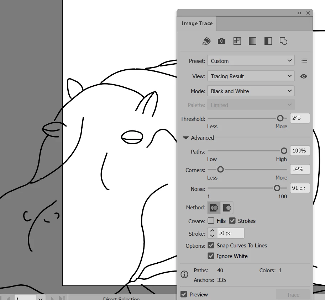Open the View dropdown showing Tracing Result
Image resolution: width=325 pixels, height=300 pixels.
[x=251, y=76]
